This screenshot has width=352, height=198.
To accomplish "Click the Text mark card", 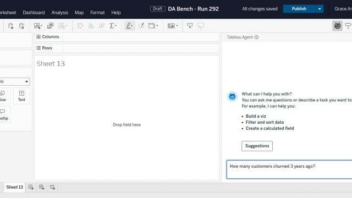I will 21,96.
